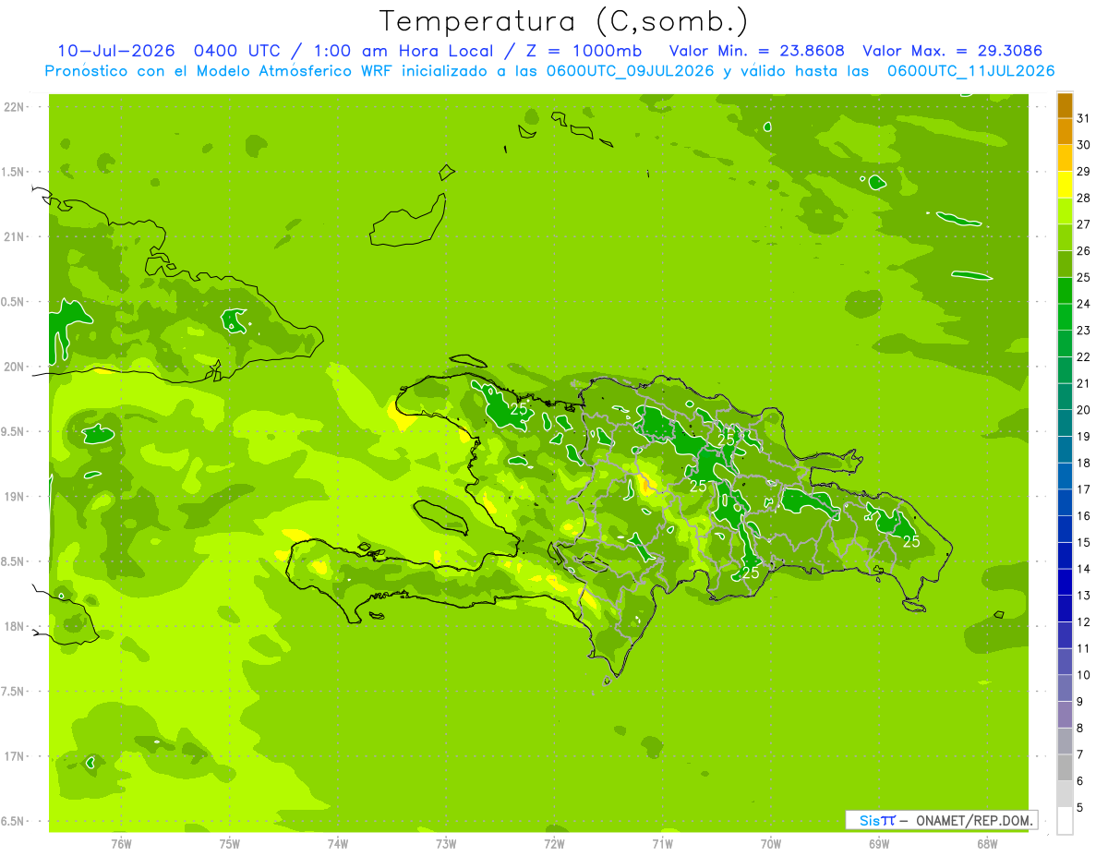
Task: Click the '68W' longitude label
Action: point(986,843)
